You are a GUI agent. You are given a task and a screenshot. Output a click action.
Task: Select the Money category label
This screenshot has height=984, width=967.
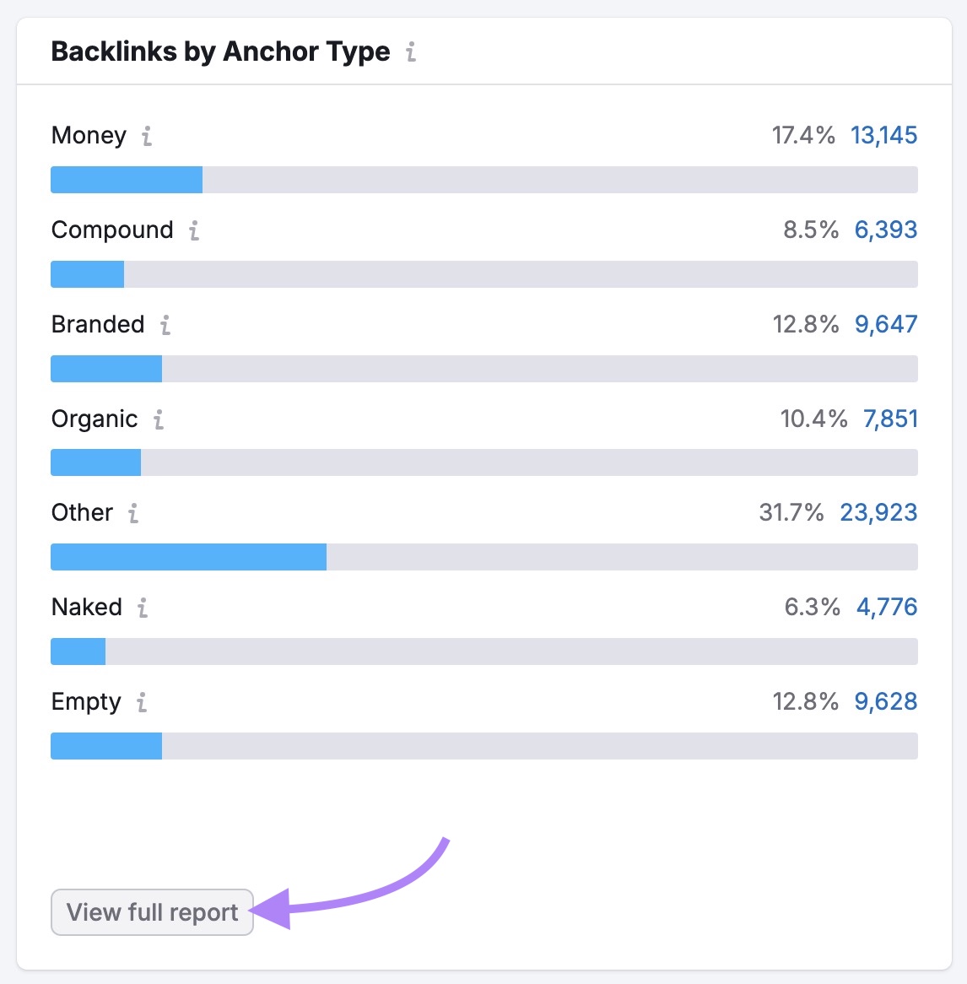click(89, 135)
